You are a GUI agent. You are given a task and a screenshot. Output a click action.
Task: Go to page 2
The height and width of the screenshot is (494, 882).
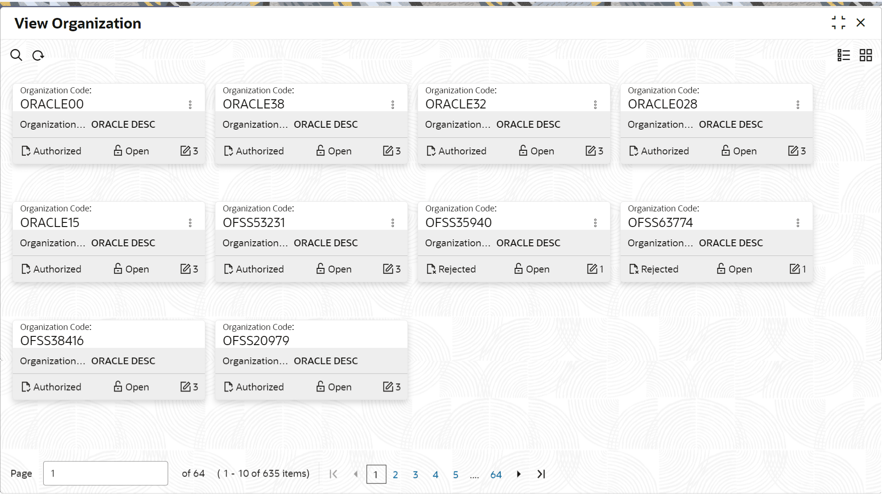click(395, 475)
